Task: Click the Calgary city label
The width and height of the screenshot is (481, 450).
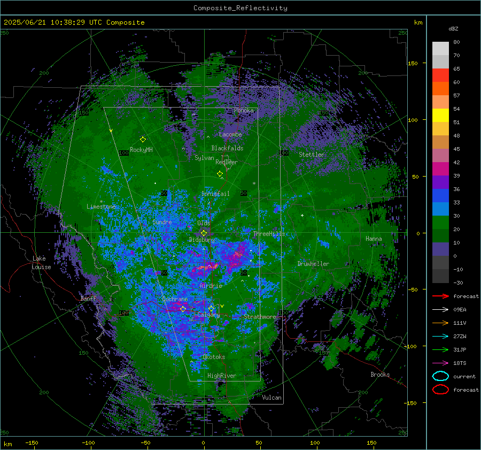Action: click(x=208, y=315)
